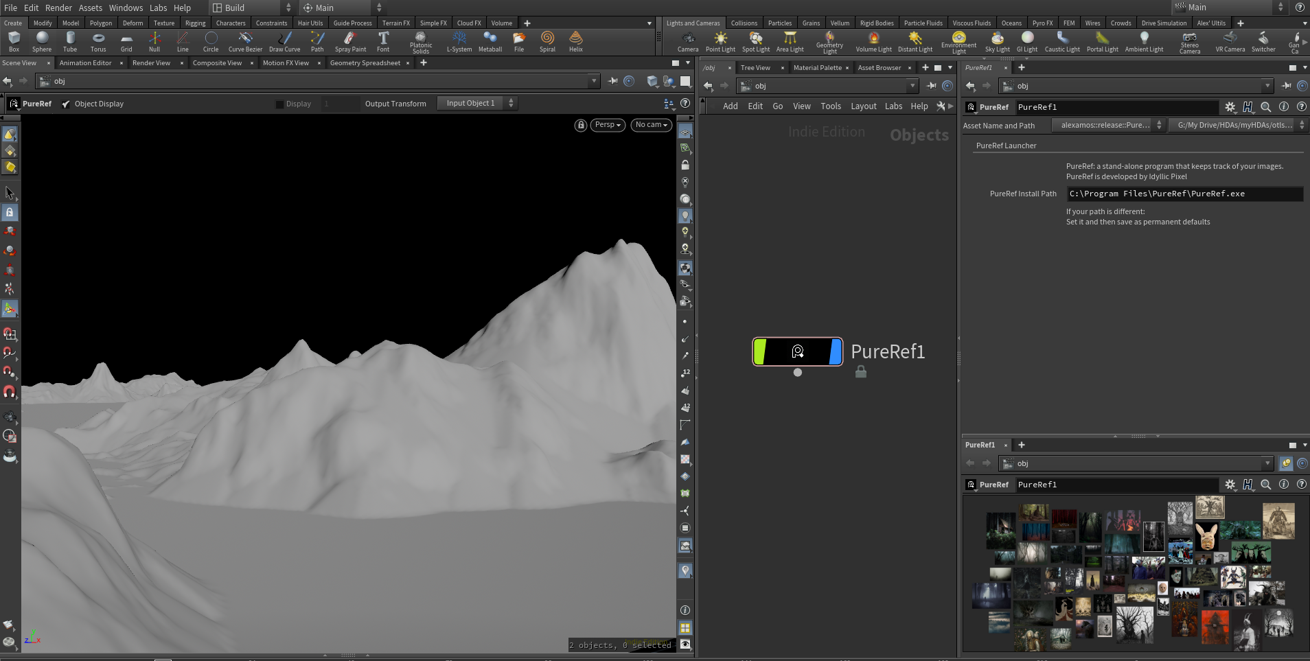This screenshot has width=1310, height=661.
Task: Toggle the viewport lock camera icon
Action: 581,125
